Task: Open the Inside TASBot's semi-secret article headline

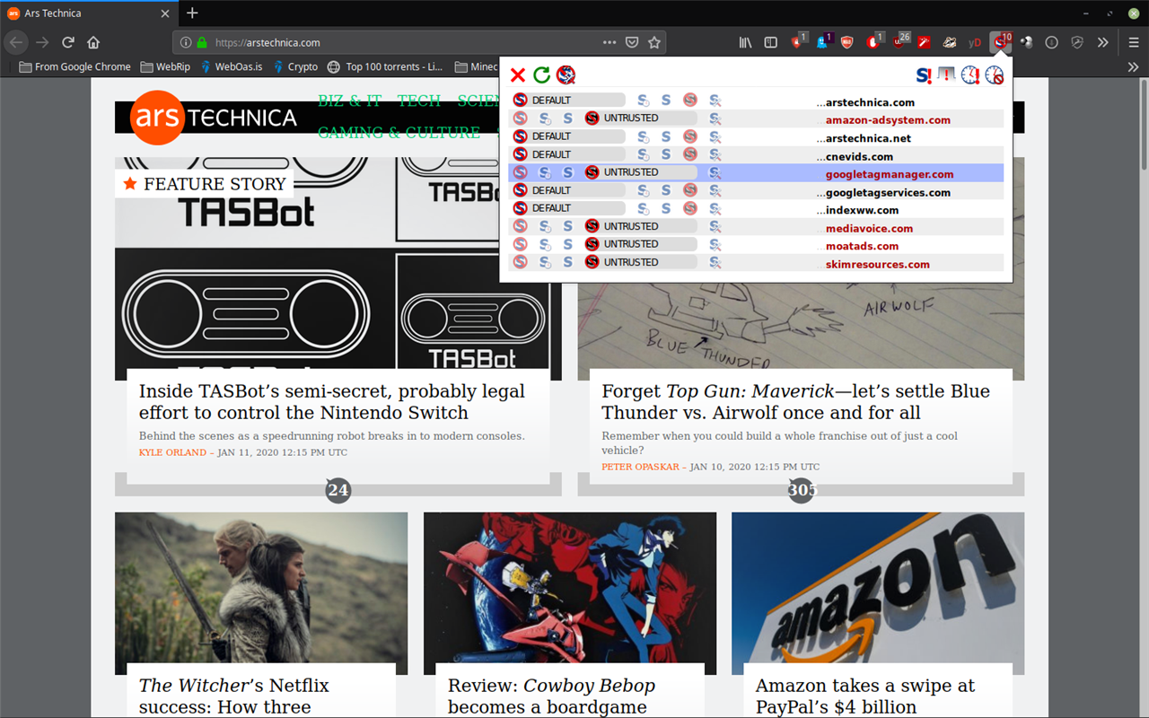Action: coord(332,402)
